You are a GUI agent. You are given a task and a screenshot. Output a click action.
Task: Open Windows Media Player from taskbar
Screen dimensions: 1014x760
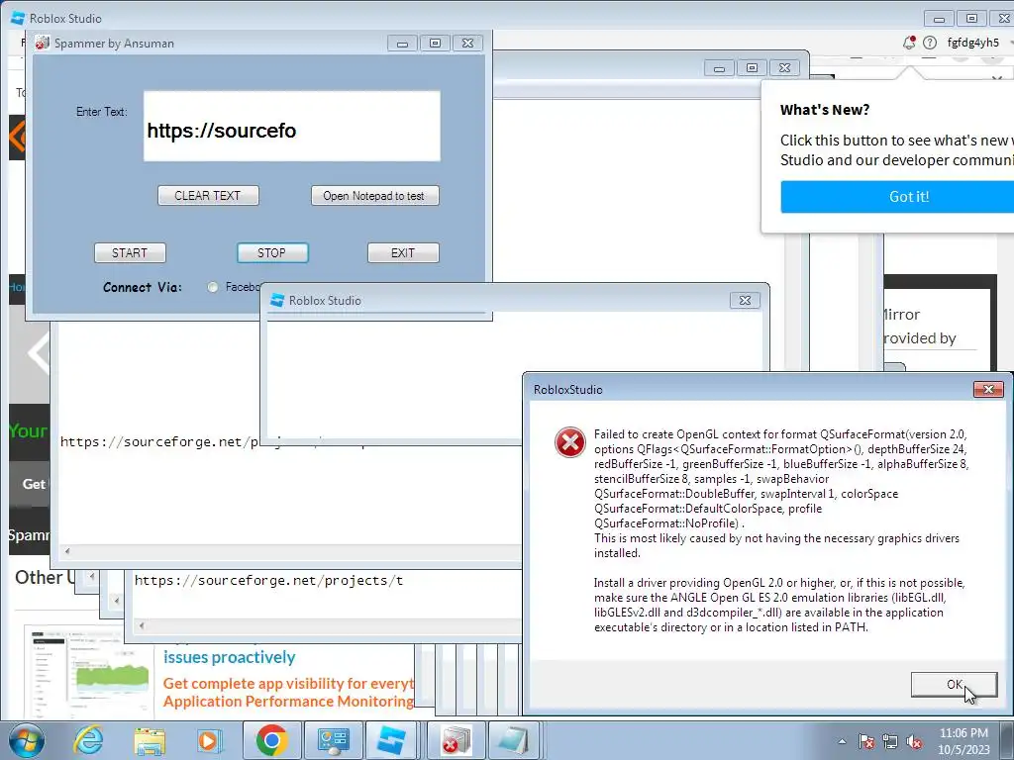pos(210,740)
